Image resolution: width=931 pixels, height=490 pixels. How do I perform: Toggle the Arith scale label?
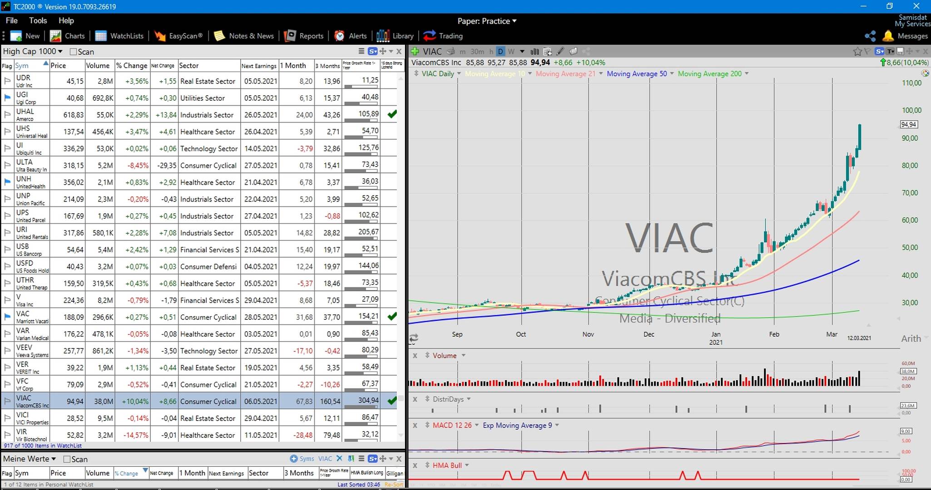coord(911,338)
